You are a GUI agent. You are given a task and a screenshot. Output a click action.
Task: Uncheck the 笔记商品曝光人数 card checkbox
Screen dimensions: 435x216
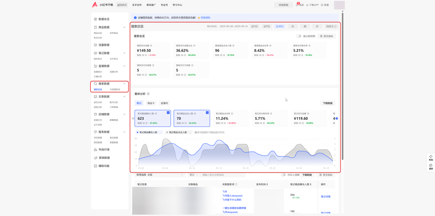168,113
